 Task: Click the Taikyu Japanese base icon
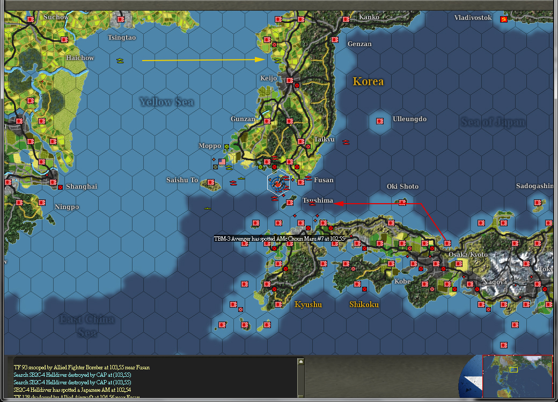(x=301, y=142)
